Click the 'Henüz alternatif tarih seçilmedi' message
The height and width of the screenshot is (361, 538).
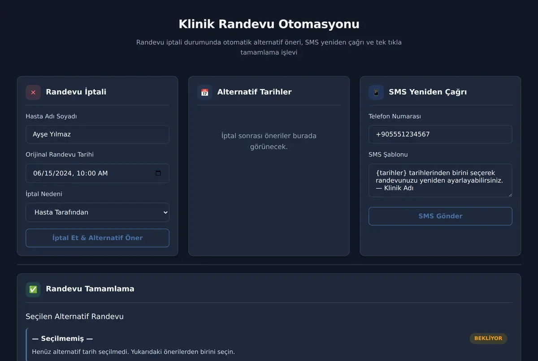click(133, 352)
